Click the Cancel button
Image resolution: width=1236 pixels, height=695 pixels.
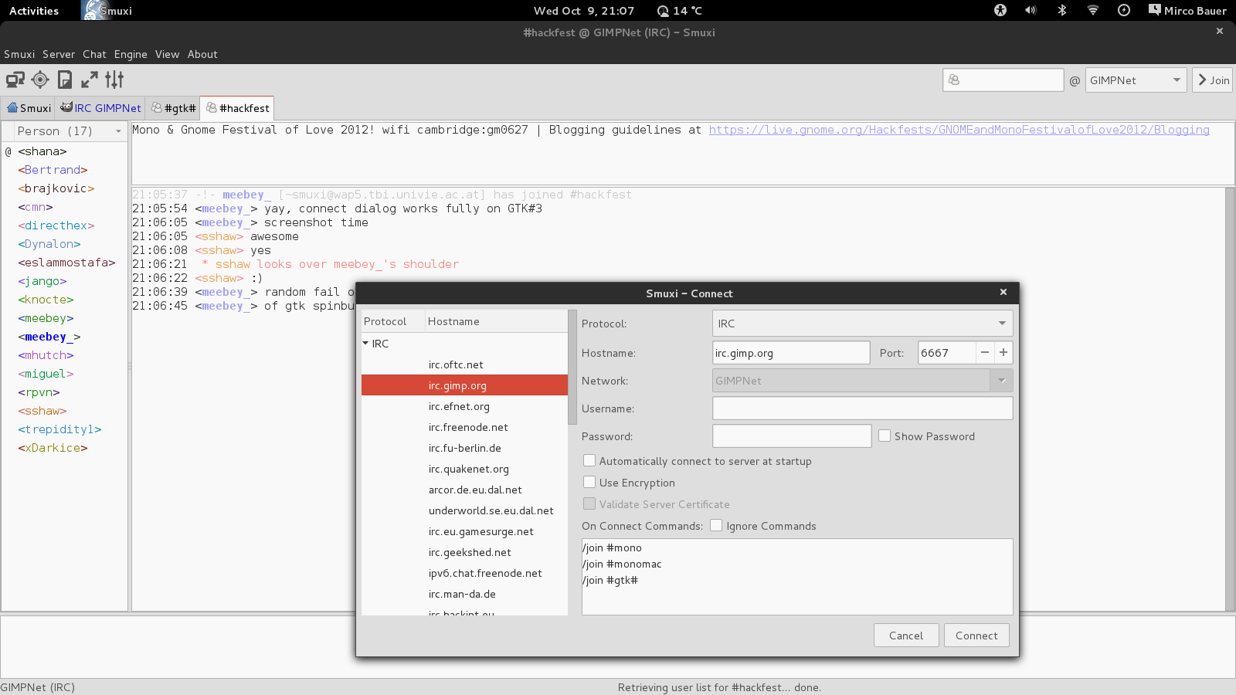tap(906, 636)
